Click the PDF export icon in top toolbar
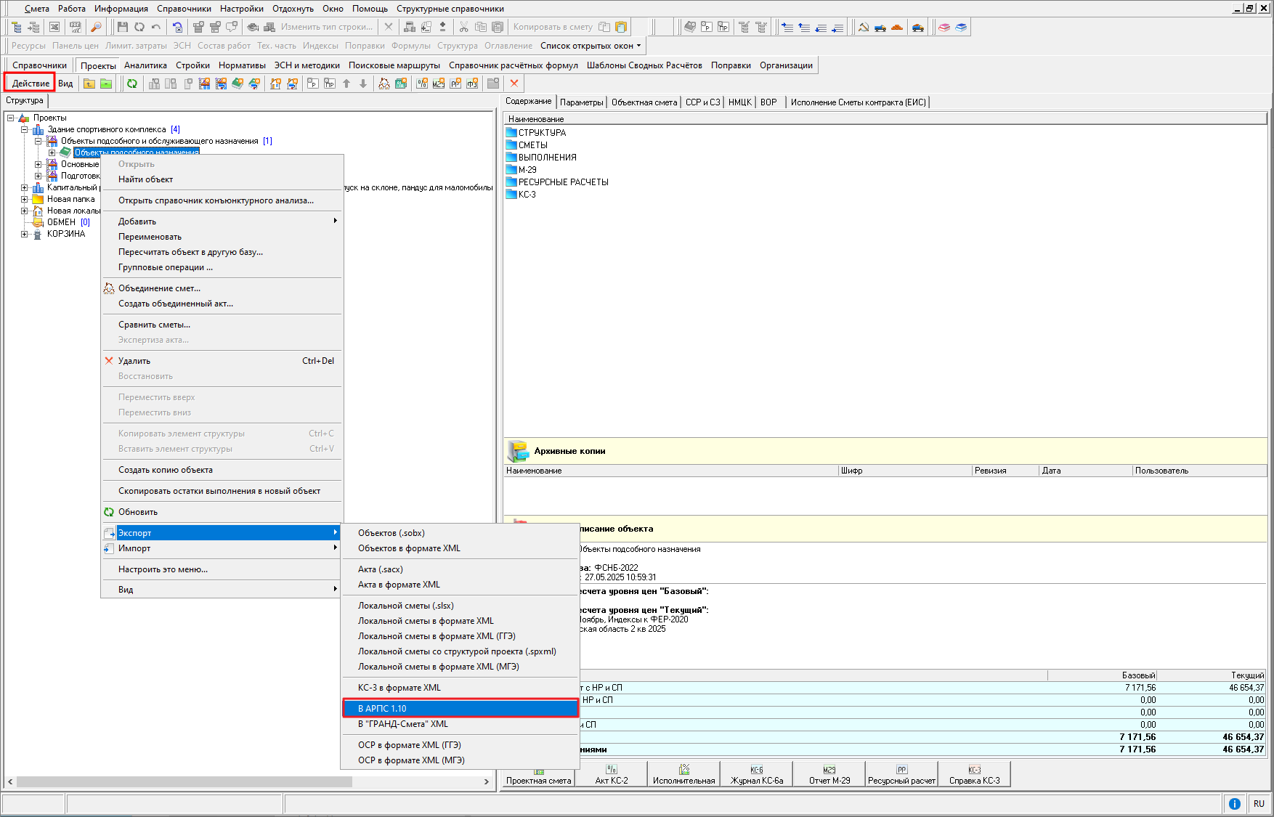 [x=75, y=27]
